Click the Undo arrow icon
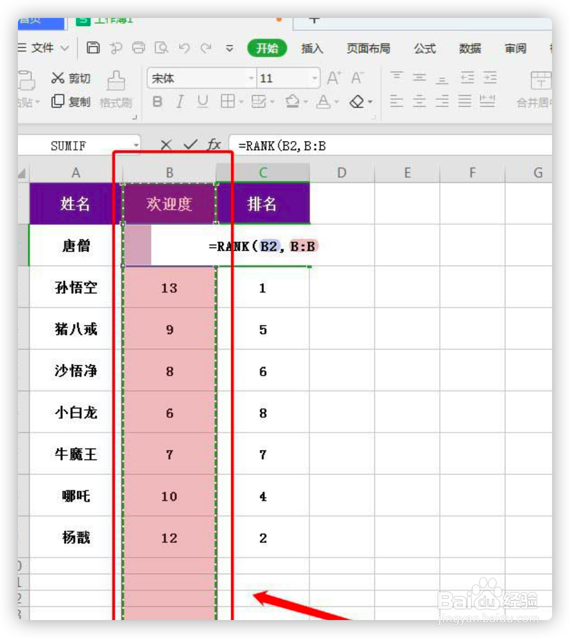 coord(184,48)
